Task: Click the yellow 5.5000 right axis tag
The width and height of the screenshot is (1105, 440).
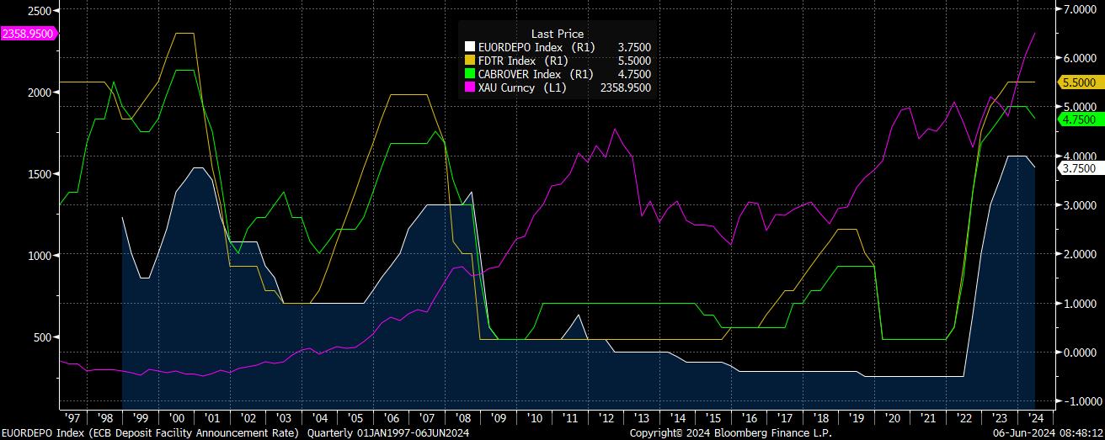Action: coord(1078,82)
